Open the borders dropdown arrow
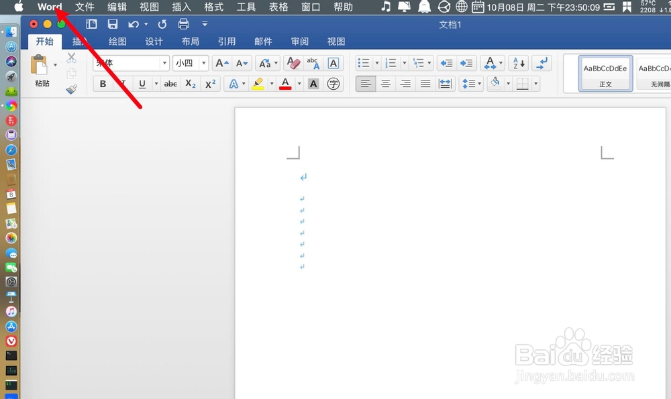 (x=535, y=83)
